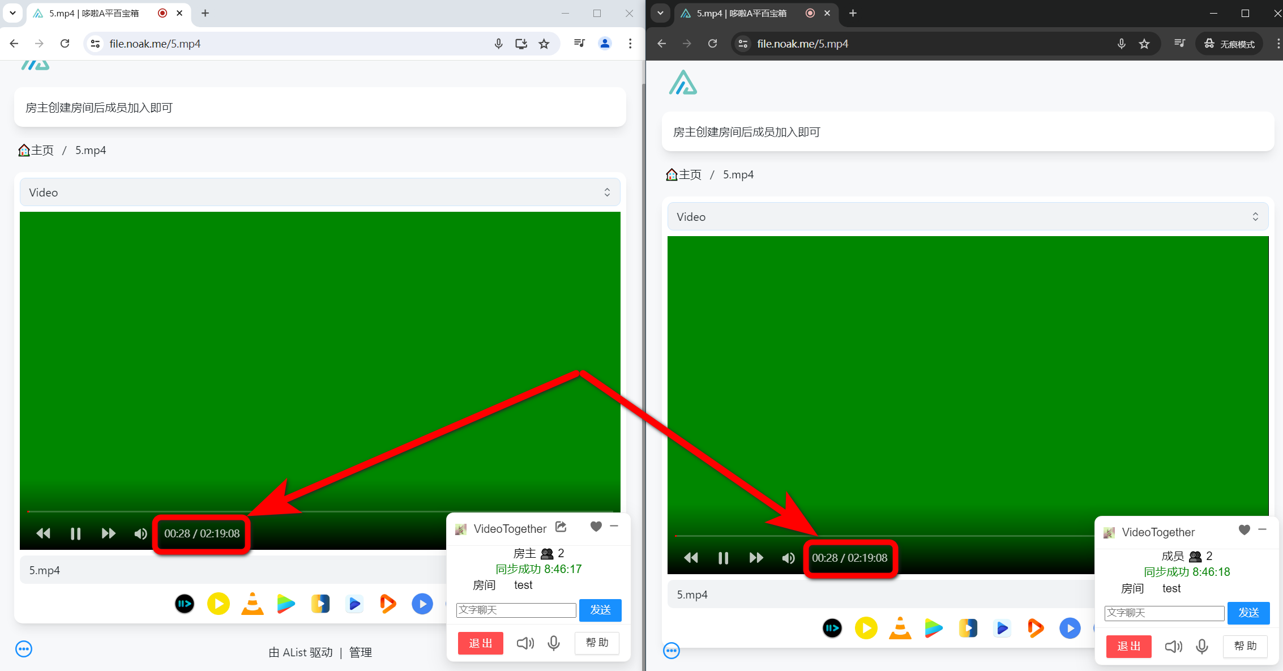Image resolution: width=1283 pixels, height=671 pixels.
Task: Click microphone icon in right VideoTogether panel
Action: [1202, 646]
